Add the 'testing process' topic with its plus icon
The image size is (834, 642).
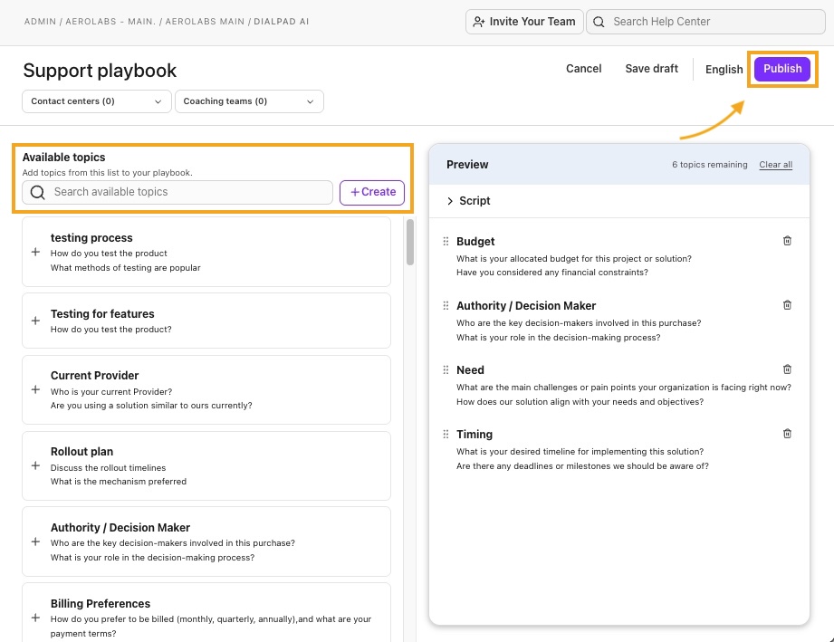pos(35,252)
